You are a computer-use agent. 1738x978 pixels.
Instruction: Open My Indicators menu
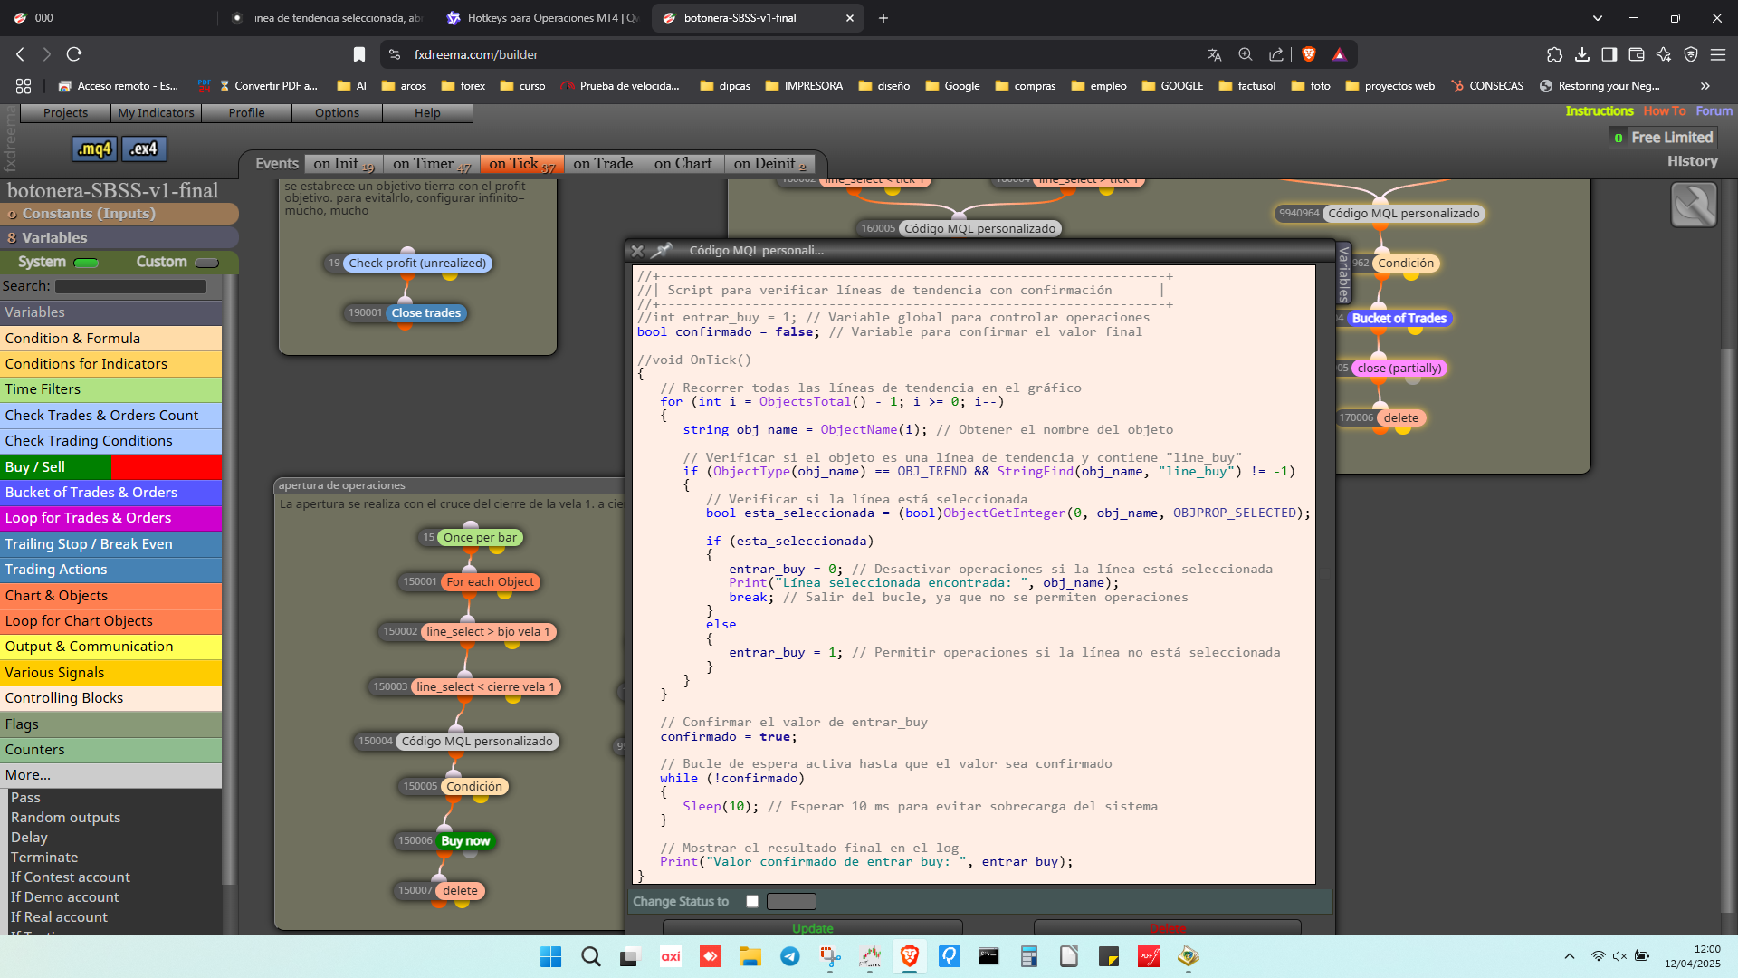click(x=156, y=113)
